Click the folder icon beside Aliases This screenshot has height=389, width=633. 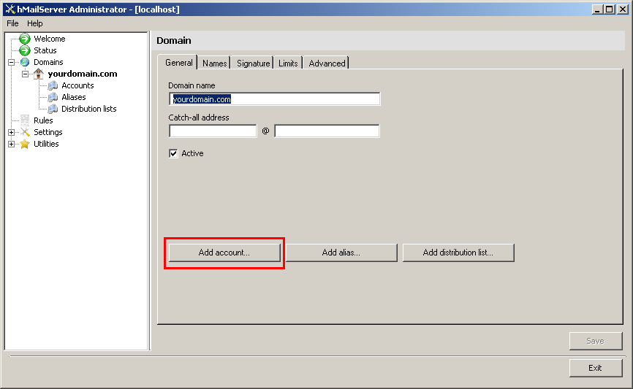click(53, 97)
